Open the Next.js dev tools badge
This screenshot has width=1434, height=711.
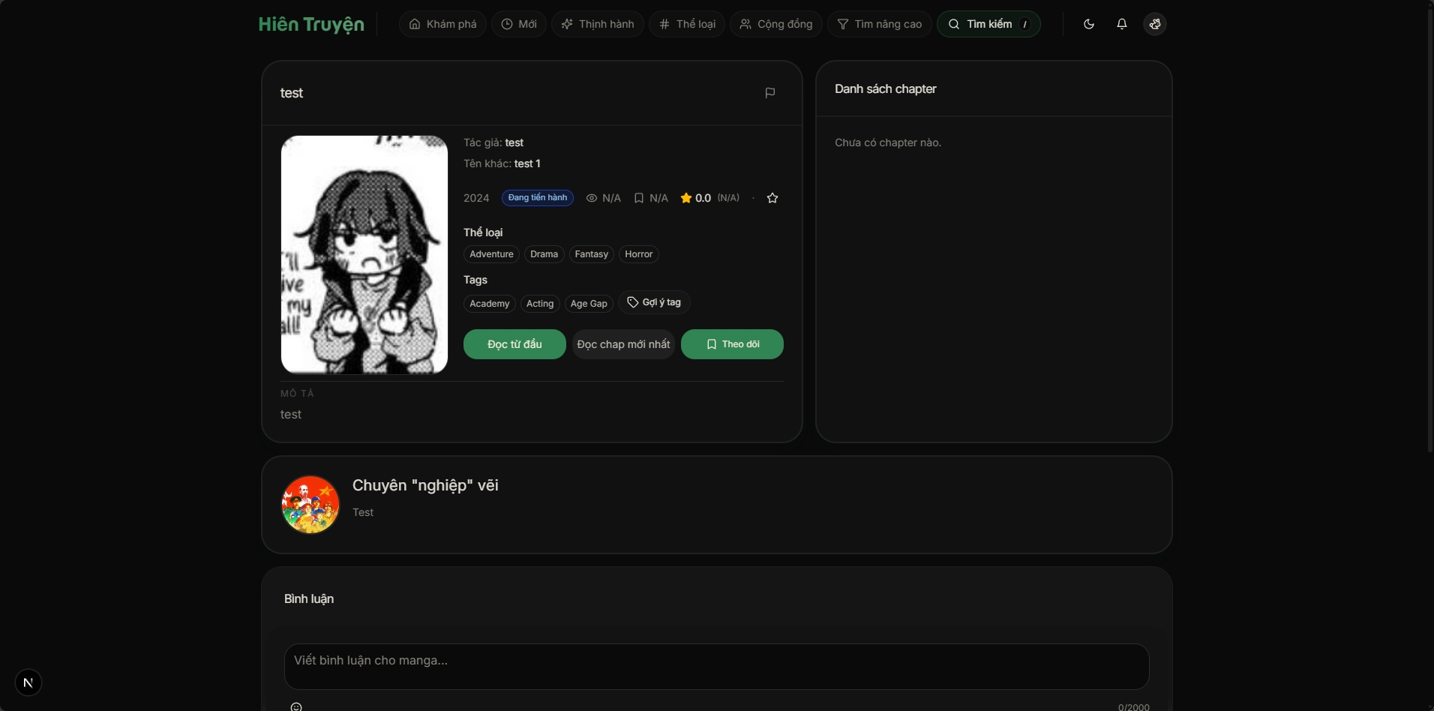tap(28, 682)
